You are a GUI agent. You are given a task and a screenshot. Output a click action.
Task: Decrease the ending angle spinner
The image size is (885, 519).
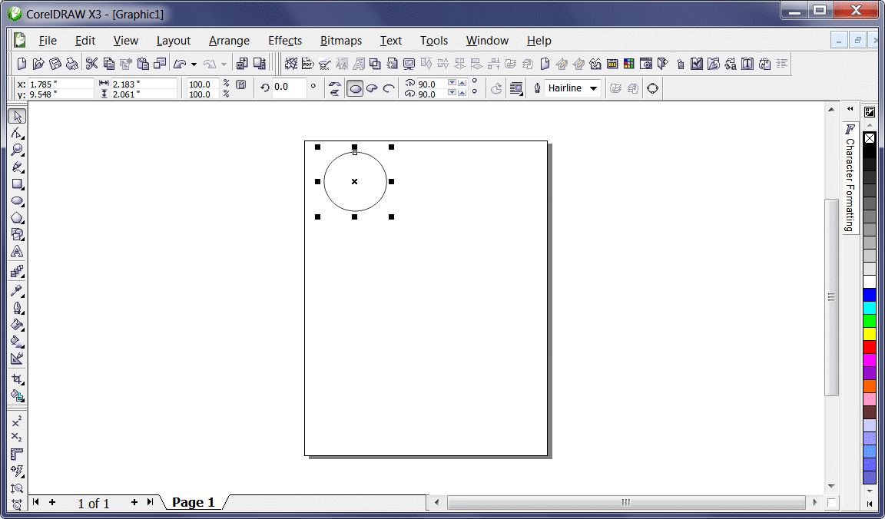coord(452,93)
